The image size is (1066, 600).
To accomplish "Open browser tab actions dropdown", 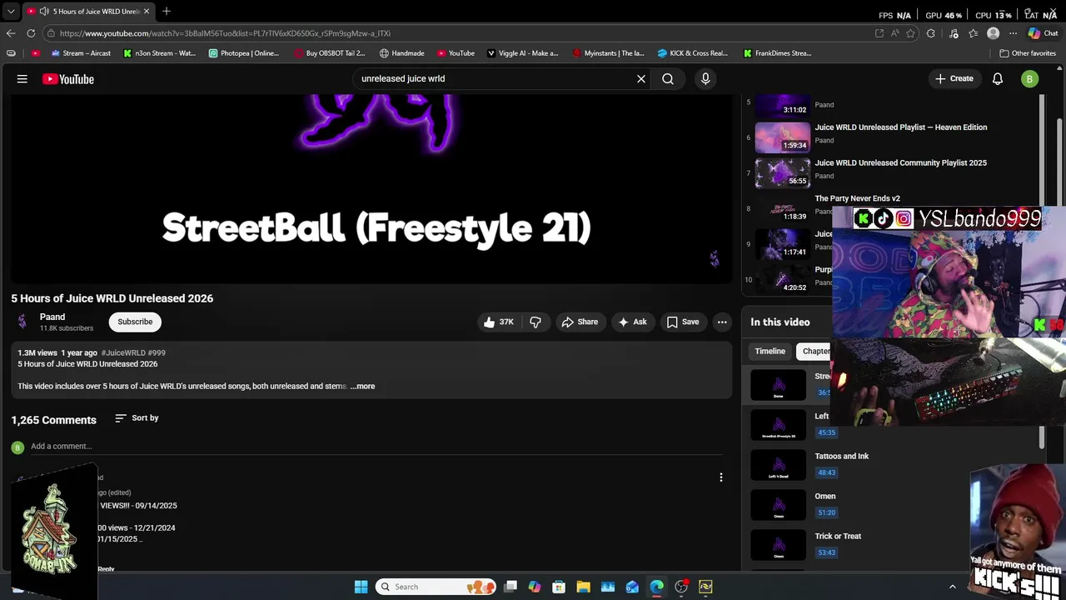I will [x=10, y=12].
